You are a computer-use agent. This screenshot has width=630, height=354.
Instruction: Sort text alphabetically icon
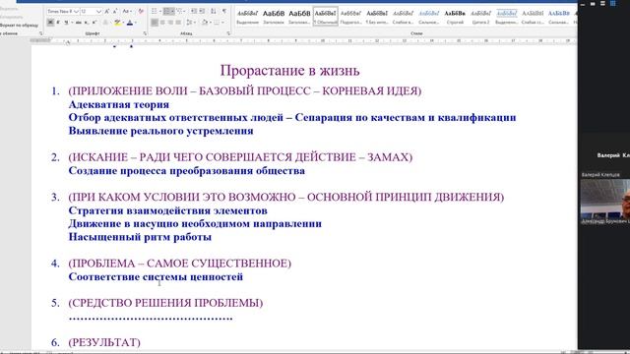(214, 11)
